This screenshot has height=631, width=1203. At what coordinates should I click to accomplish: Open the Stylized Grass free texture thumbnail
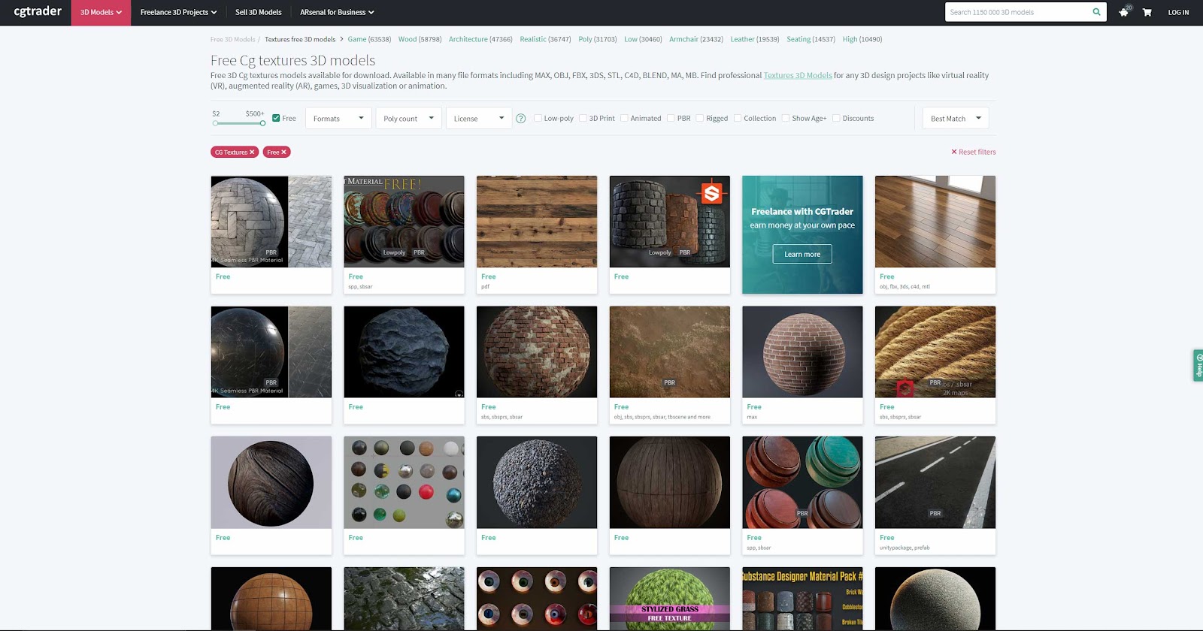point(670,599)
